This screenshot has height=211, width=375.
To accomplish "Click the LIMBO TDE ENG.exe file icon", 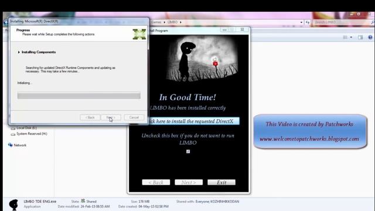I will pos(13,205).
